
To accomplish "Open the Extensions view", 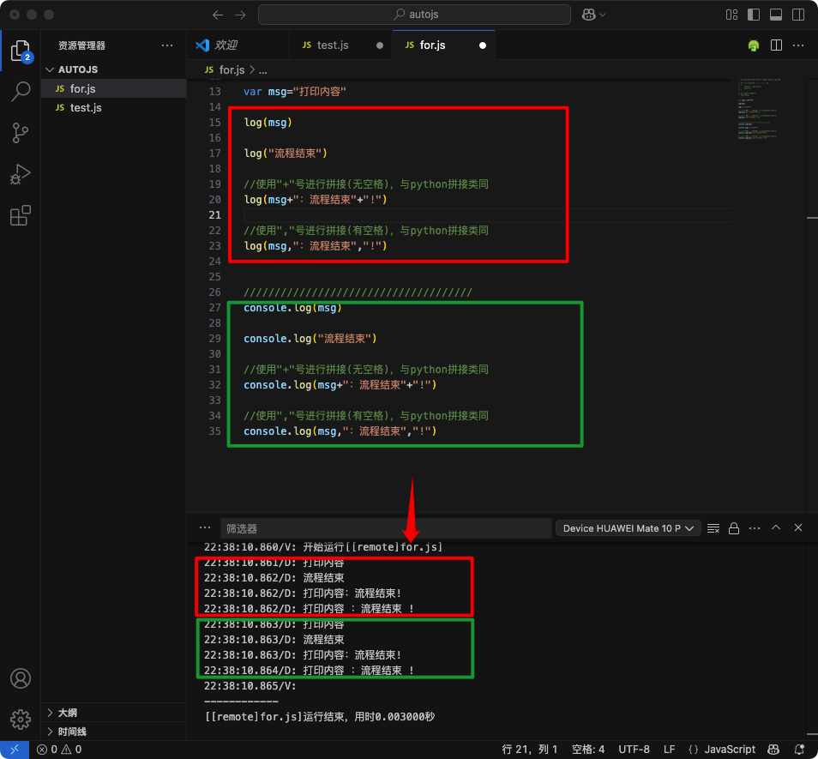I will tap(20, 215).
